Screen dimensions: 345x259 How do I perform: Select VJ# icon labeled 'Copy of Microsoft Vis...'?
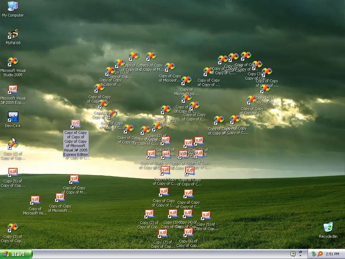(x=35, y=200)
